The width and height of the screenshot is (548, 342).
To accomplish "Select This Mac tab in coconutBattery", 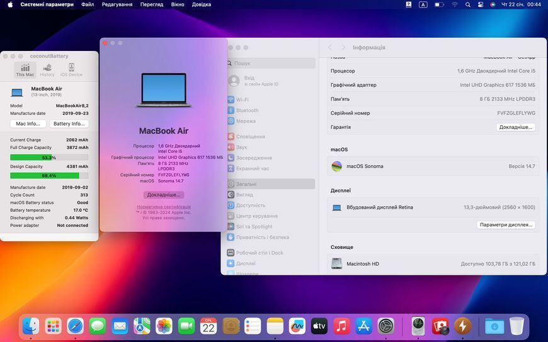I will [x=25, y=70].
